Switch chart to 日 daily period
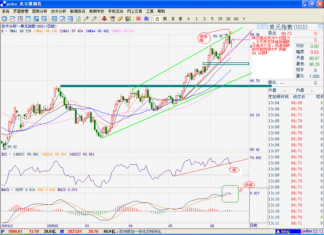Image resolution: width=324 pixels, height=235 pixels. click(x=157, y=19)
